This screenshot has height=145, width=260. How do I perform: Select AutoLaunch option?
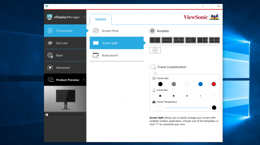[x=117, y=55]
